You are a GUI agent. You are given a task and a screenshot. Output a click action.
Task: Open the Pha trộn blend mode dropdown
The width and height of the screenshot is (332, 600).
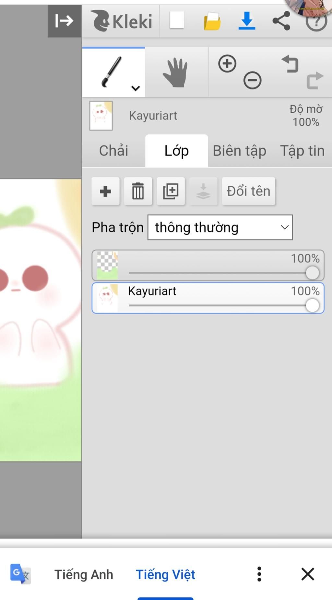pos(220,227)
